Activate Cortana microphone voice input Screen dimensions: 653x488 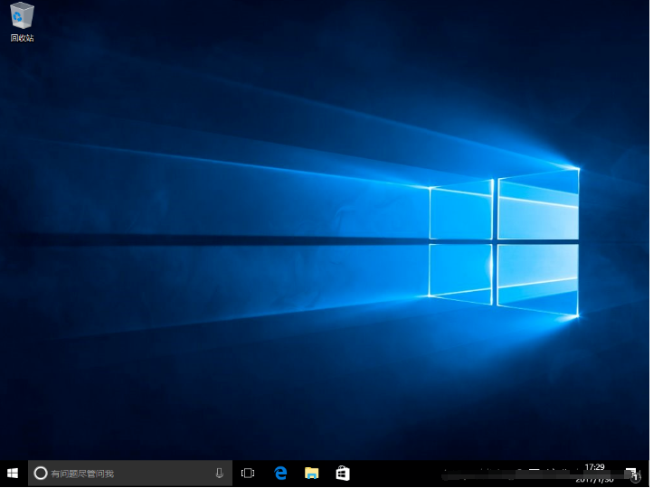point(220,473)
